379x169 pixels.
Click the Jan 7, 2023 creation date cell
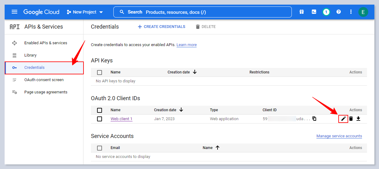(x=164, y=119)
